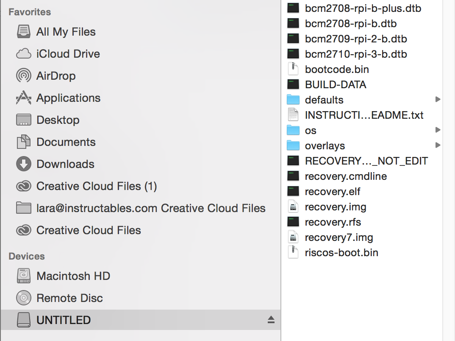455x341 pixels.
Task: Expand the overlays folder arrow
Action: [438, 145]
